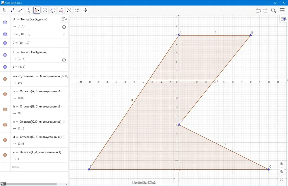Toggle visibility of point A

click(5, 22)
